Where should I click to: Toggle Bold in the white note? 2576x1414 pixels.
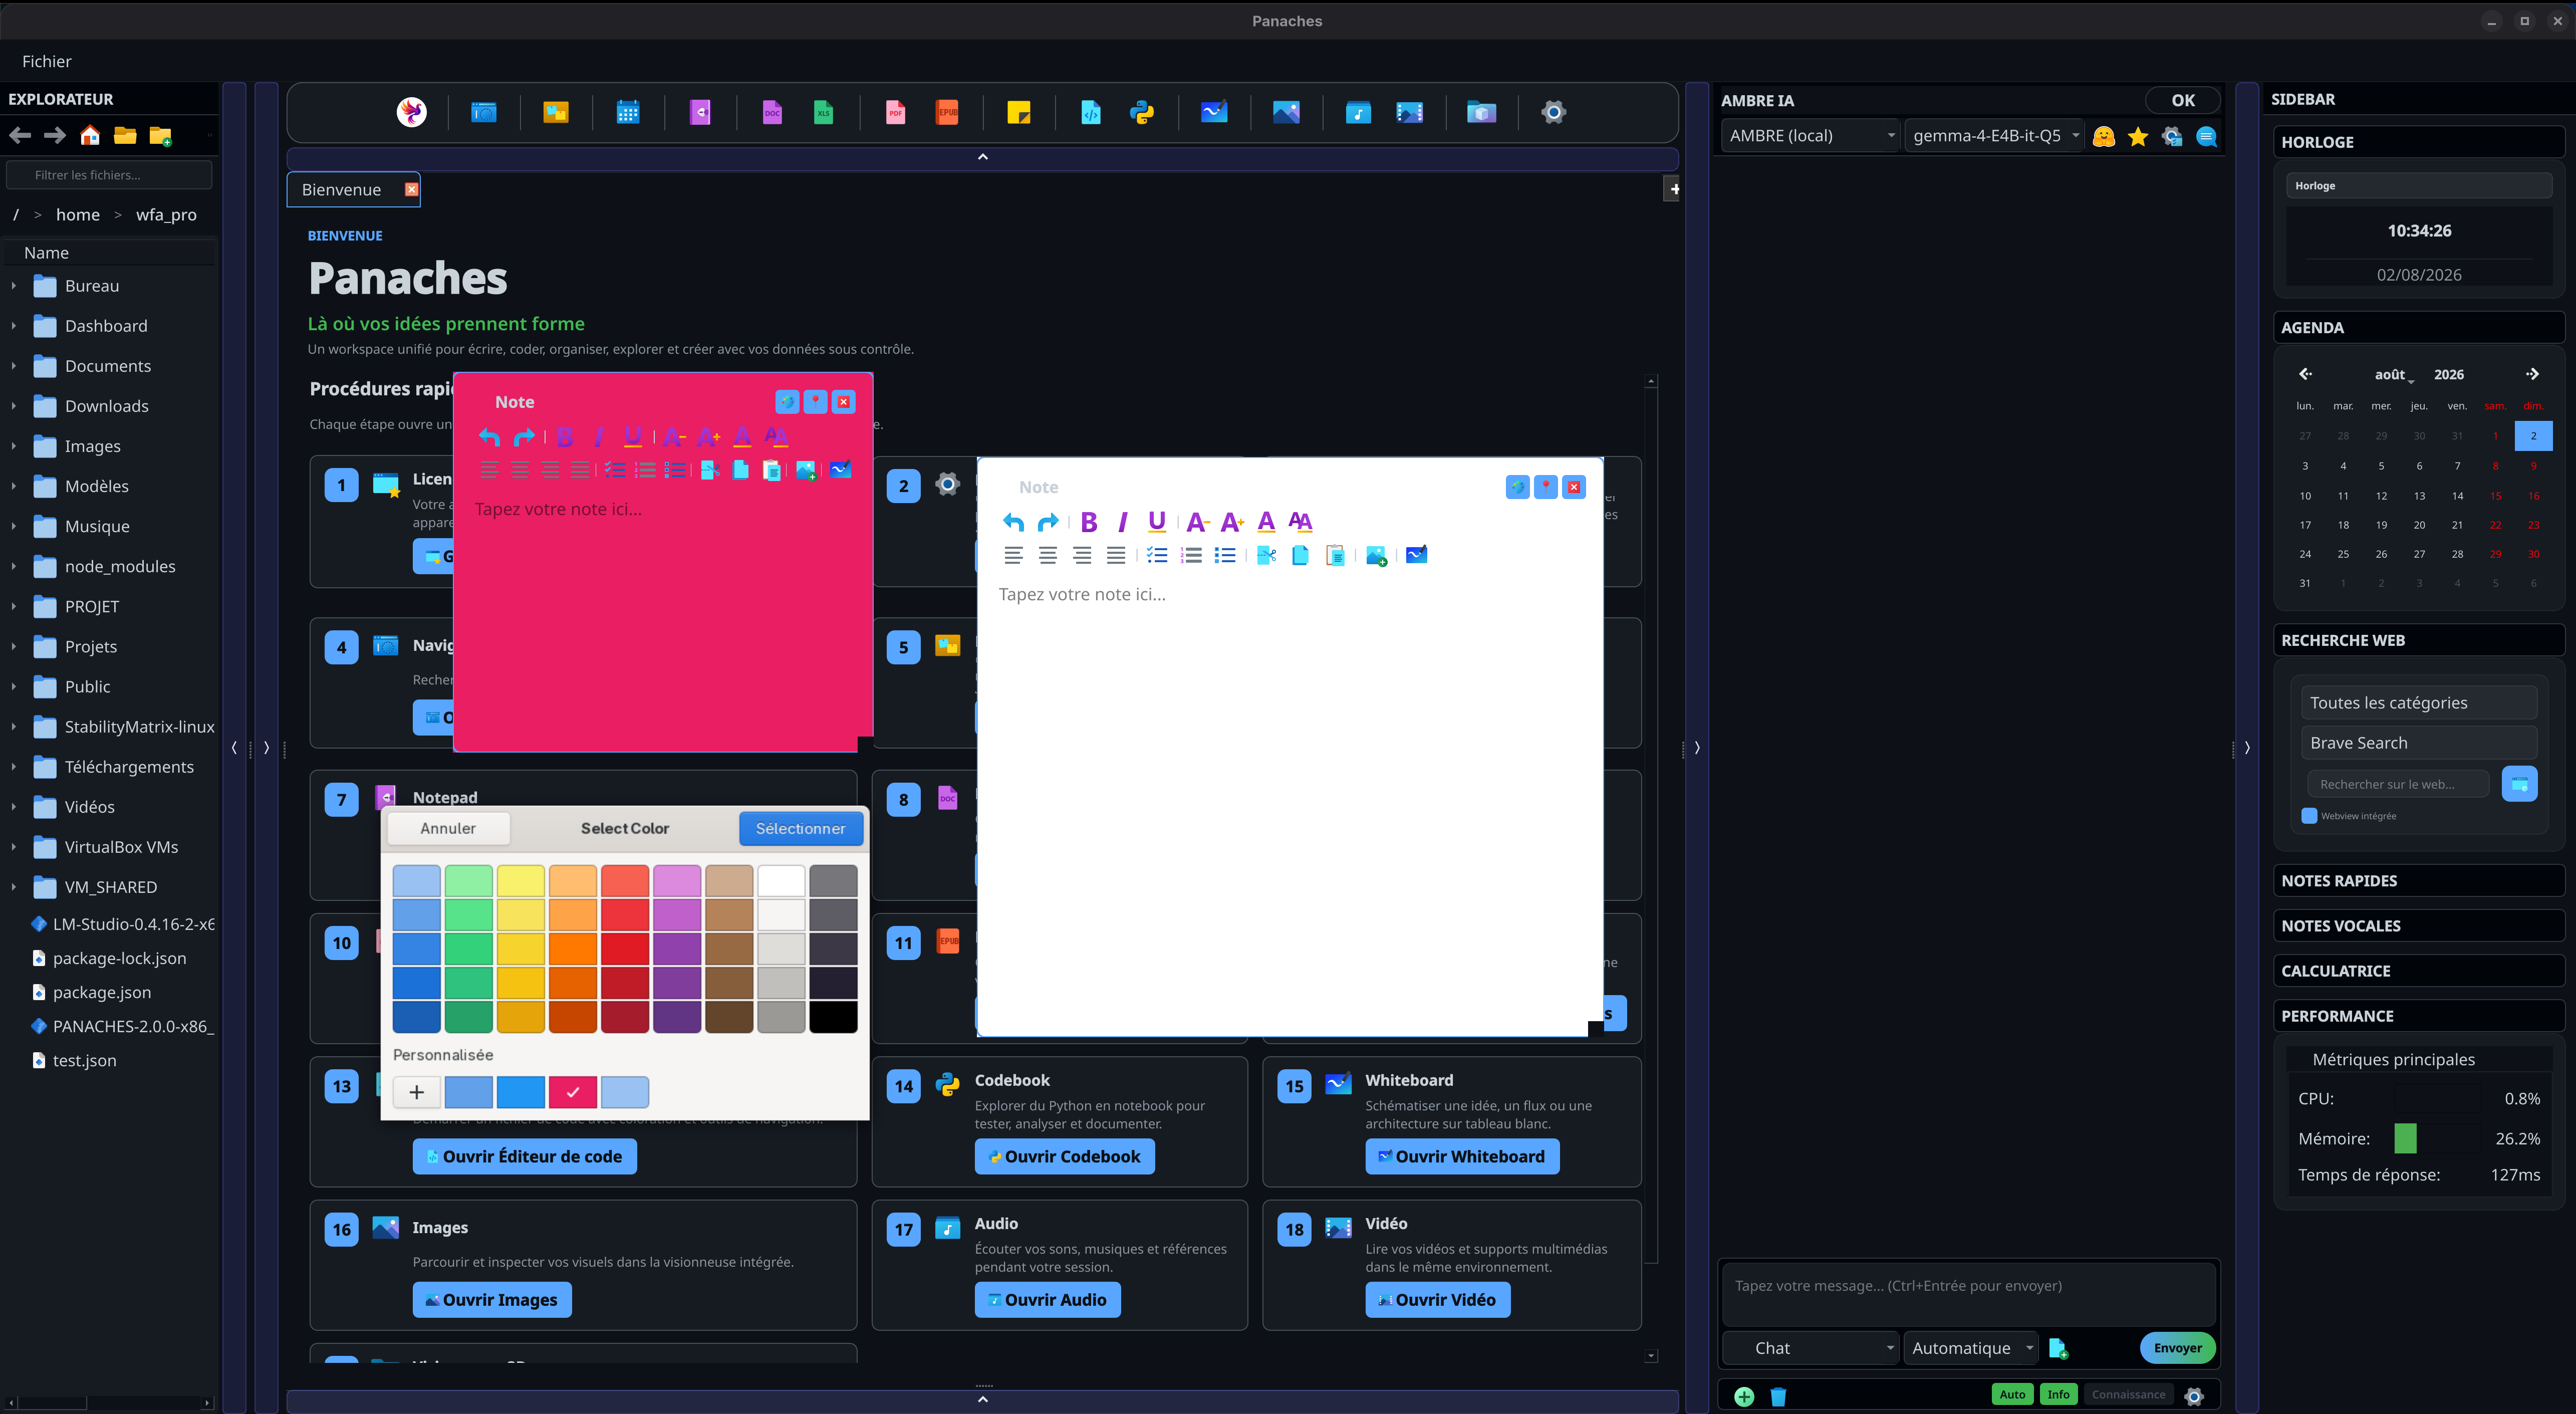click(x=1089, y=522)
